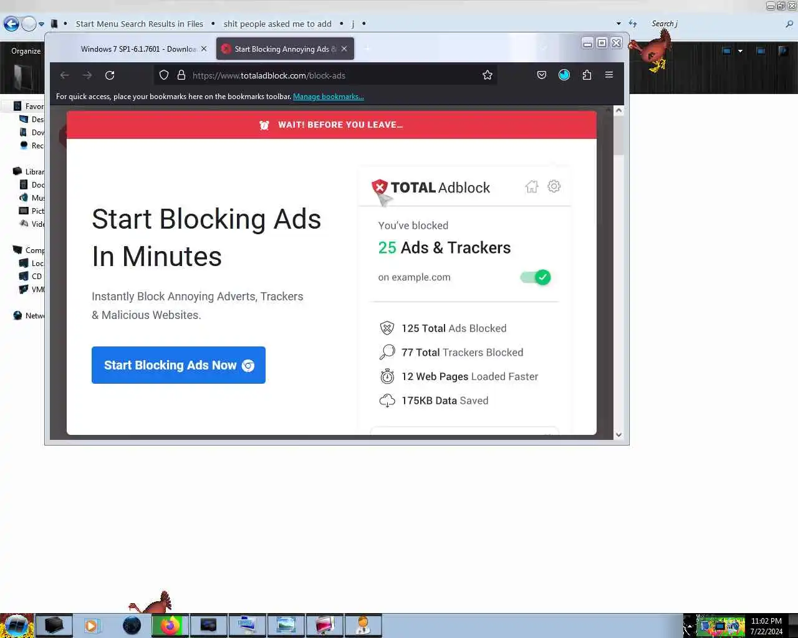Open the Organize menu in Explorer
The width and height of the screenshot is (798, 638).
(x=26, y=51)
